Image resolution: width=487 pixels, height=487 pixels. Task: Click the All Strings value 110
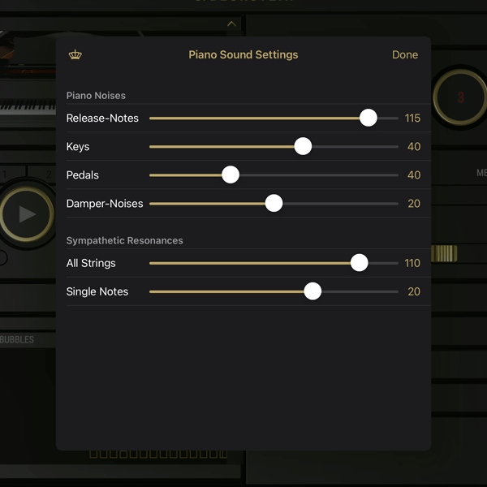coord(412,263)
